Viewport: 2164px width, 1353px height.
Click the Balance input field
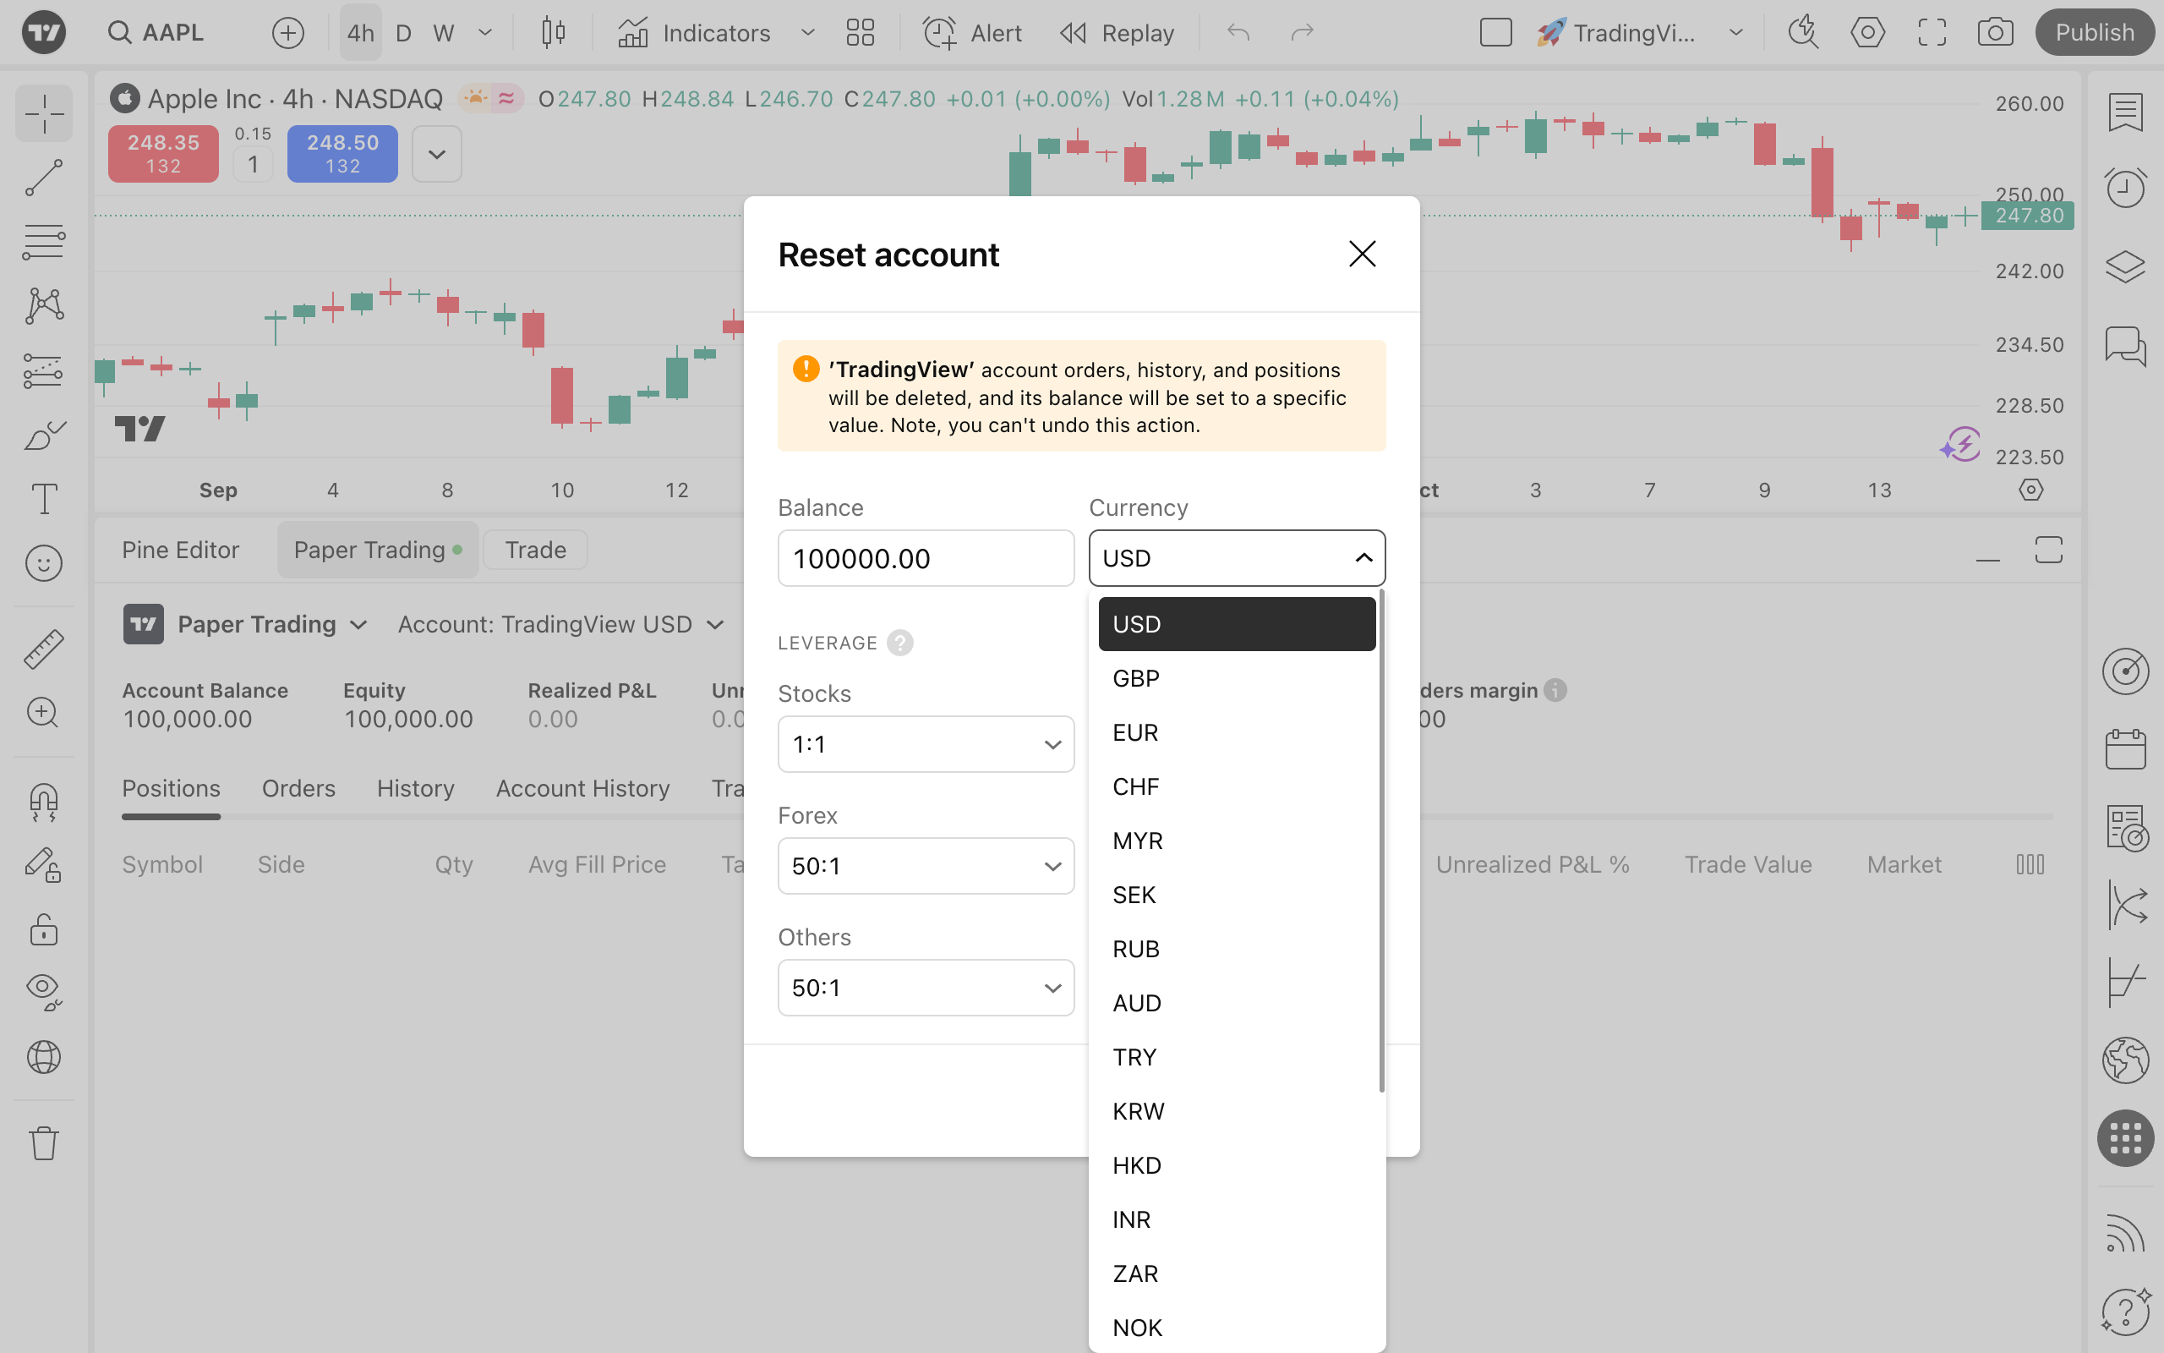(926, 558)
